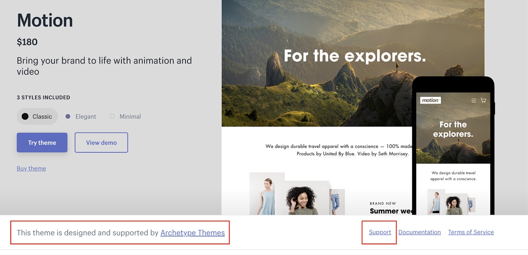Follow the Buy theme link
This screenshot has height=255, width=528.
pyautogui.click(x=31, y=169)
